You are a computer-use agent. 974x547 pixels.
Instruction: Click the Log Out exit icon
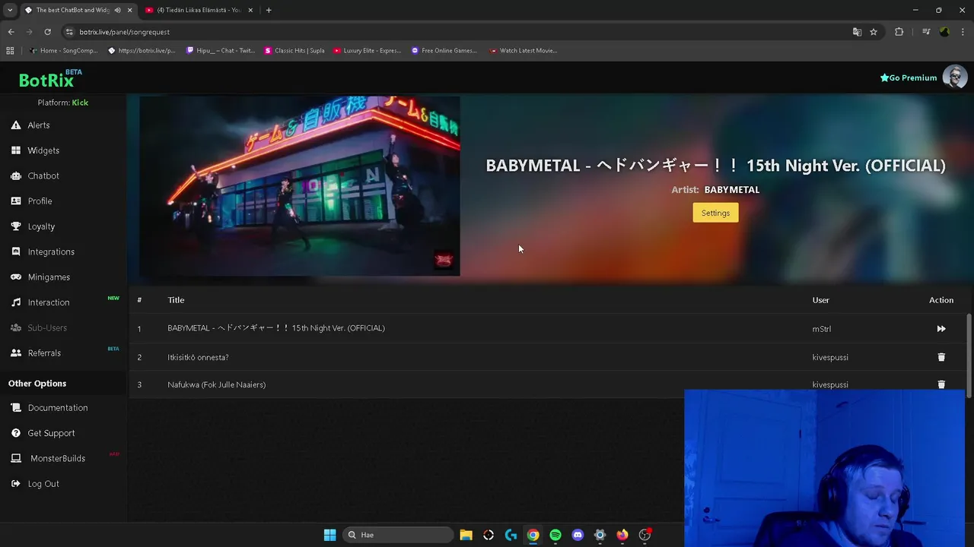coord(16,484)
